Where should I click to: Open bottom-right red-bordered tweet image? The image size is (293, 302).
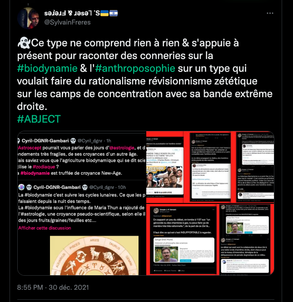coord(247,240)
